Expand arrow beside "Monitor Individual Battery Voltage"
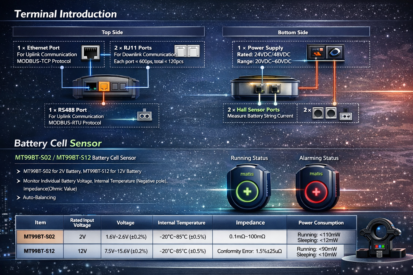The width and height of the screenshot is (413, 275). coord(18,181)
